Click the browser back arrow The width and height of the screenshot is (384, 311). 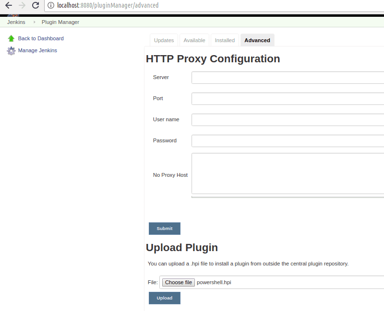point(9,5)
